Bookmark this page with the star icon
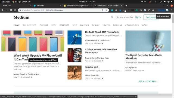The width and height of the screenshot is (174, 98). pos(107,10)
